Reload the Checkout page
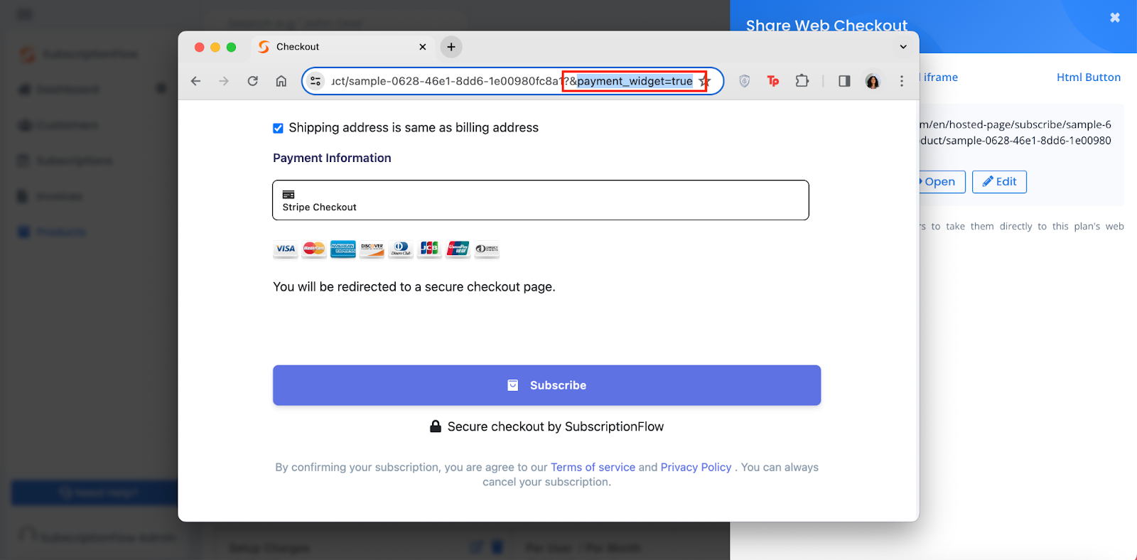The image size is (1137, 560). [x=252, y=81]
